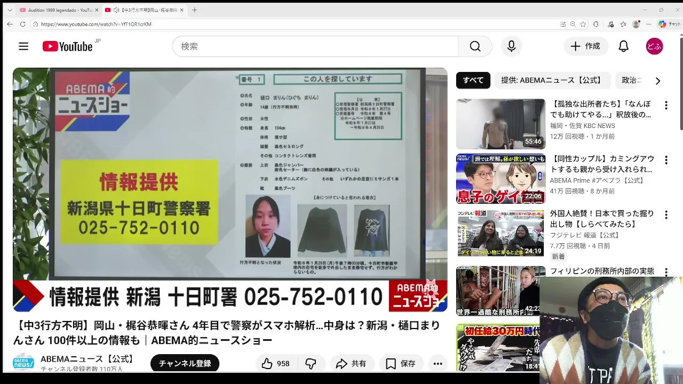Open the 24:19 video thumbnail
Image resolution: width=683 pixels, height=384 pixels.
pyautogui.click(x=501, y=234)
